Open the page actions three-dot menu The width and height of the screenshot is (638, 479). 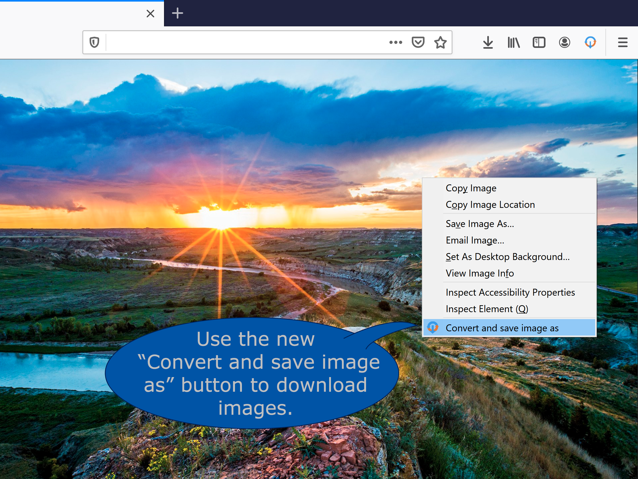point(396,42)
